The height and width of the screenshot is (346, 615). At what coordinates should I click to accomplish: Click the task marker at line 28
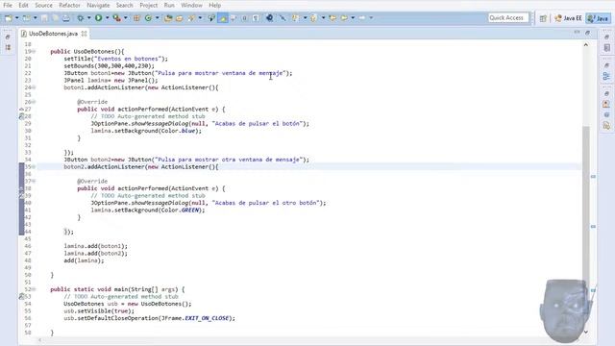coord(21,116)
